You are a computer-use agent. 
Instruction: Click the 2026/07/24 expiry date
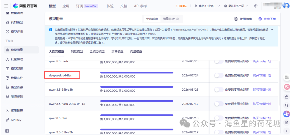(x=190, y=75)
